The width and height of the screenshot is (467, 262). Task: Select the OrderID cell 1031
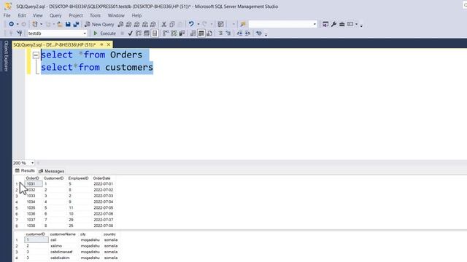coord(33,184)
